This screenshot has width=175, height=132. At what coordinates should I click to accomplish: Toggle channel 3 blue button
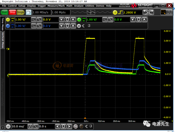pyautogui.click(x=11, y=26)
